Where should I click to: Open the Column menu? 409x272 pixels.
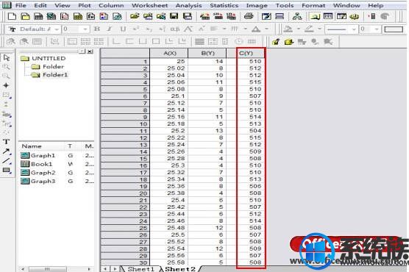(x=111, y=5)
